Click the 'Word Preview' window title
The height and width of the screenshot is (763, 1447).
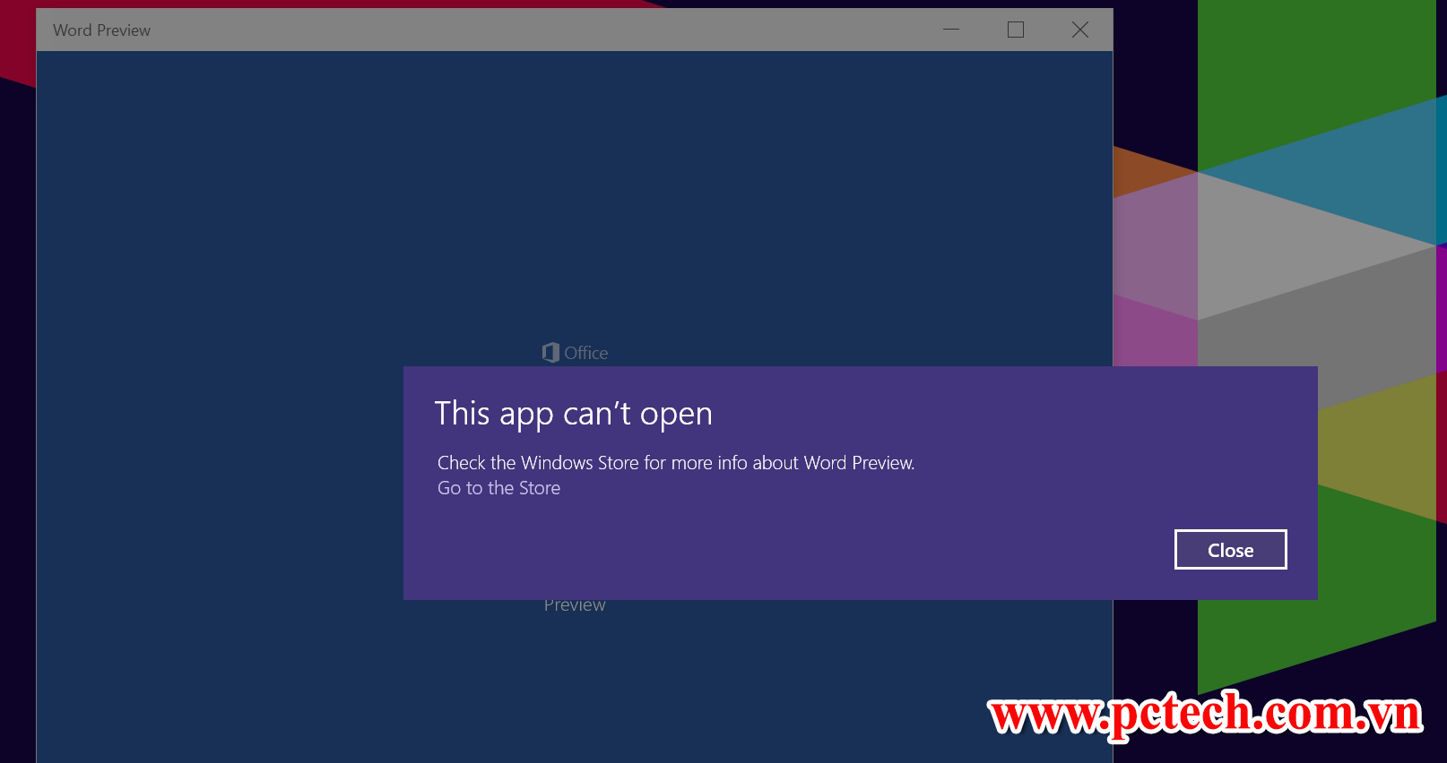click(x=101, y=30)
